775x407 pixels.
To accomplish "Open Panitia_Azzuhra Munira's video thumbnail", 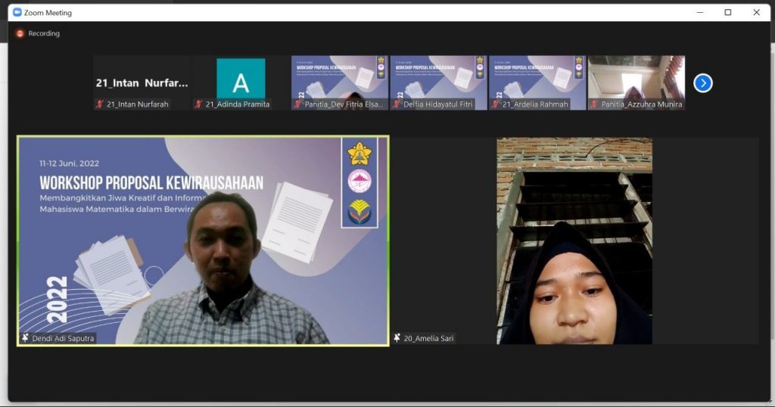I will point(636,77).
